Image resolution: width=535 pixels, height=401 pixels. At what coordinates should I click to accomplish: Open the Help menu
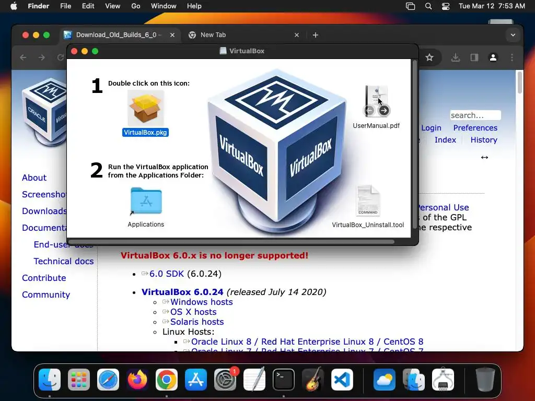194,6
